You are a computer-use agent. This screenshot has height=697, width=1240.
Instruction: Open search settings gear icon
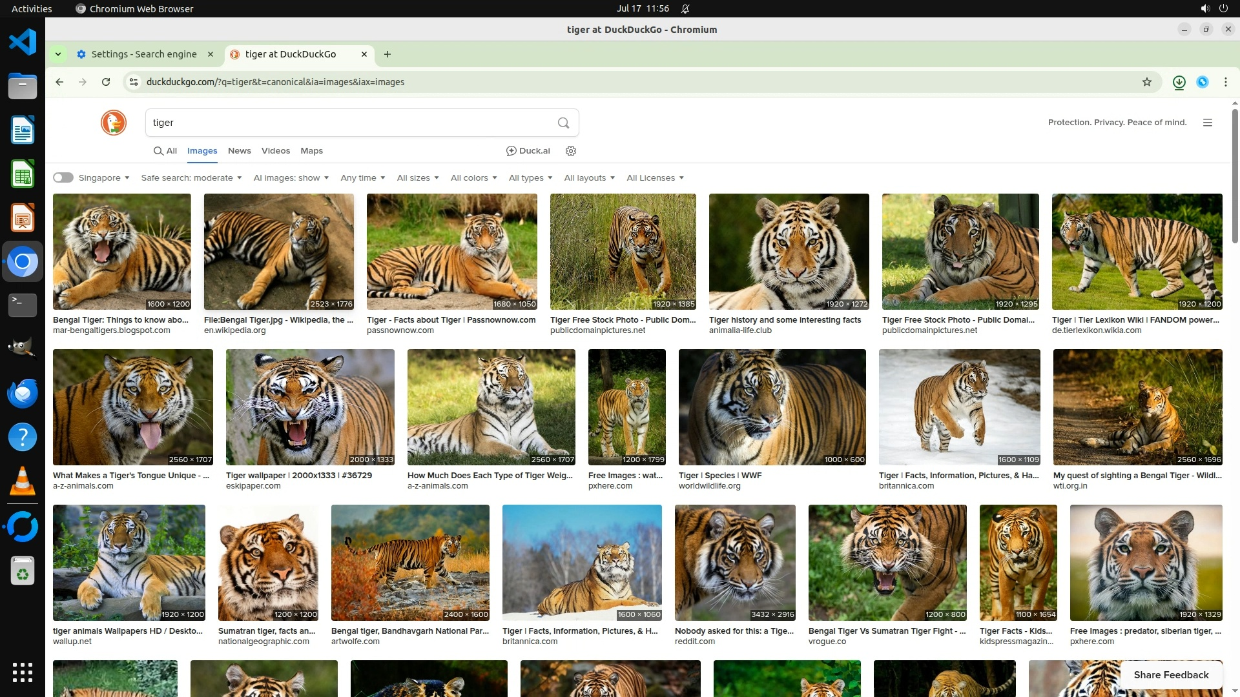[571, 151]
